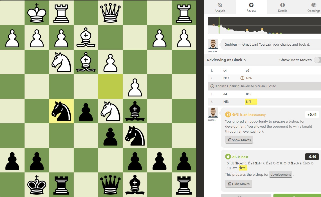Viewport: 321px width, 197px height.
Task: Click the green best-move star icon
Action: tap(228, 157)
